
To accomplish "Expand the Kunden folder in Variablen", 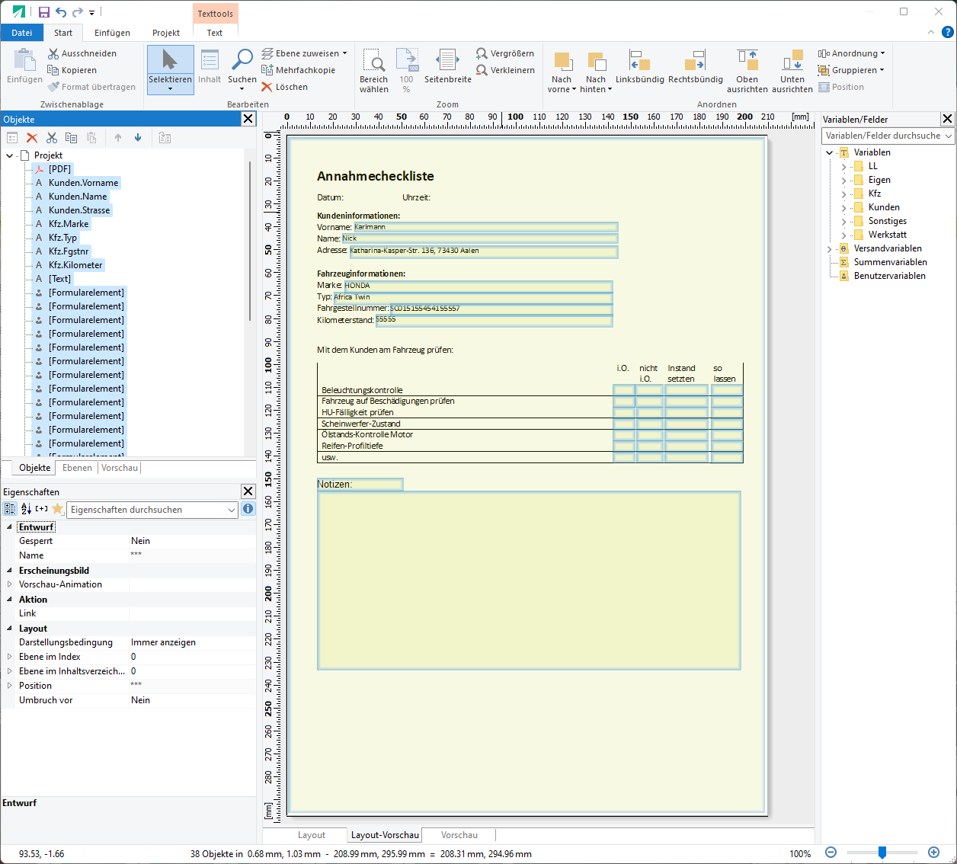I will coord(843,208).
